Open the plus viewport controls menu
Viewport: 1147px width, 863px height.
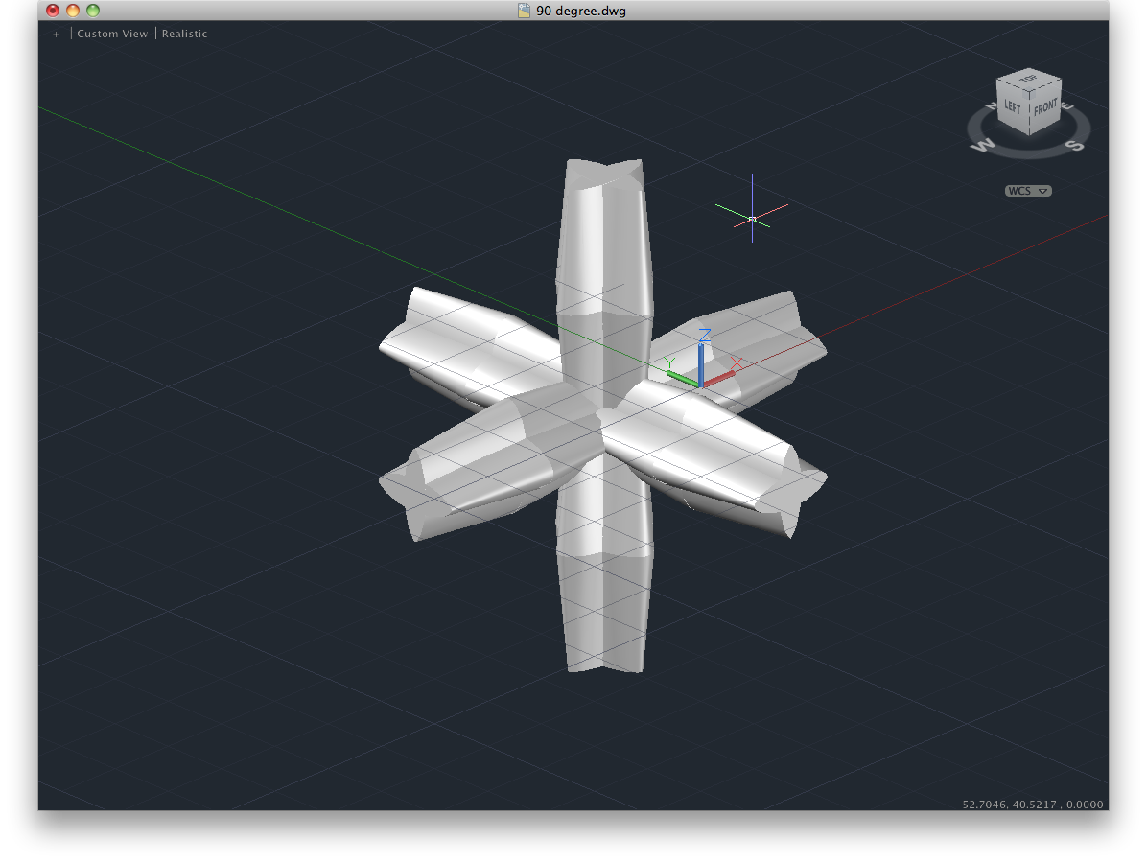click(56, 34)
